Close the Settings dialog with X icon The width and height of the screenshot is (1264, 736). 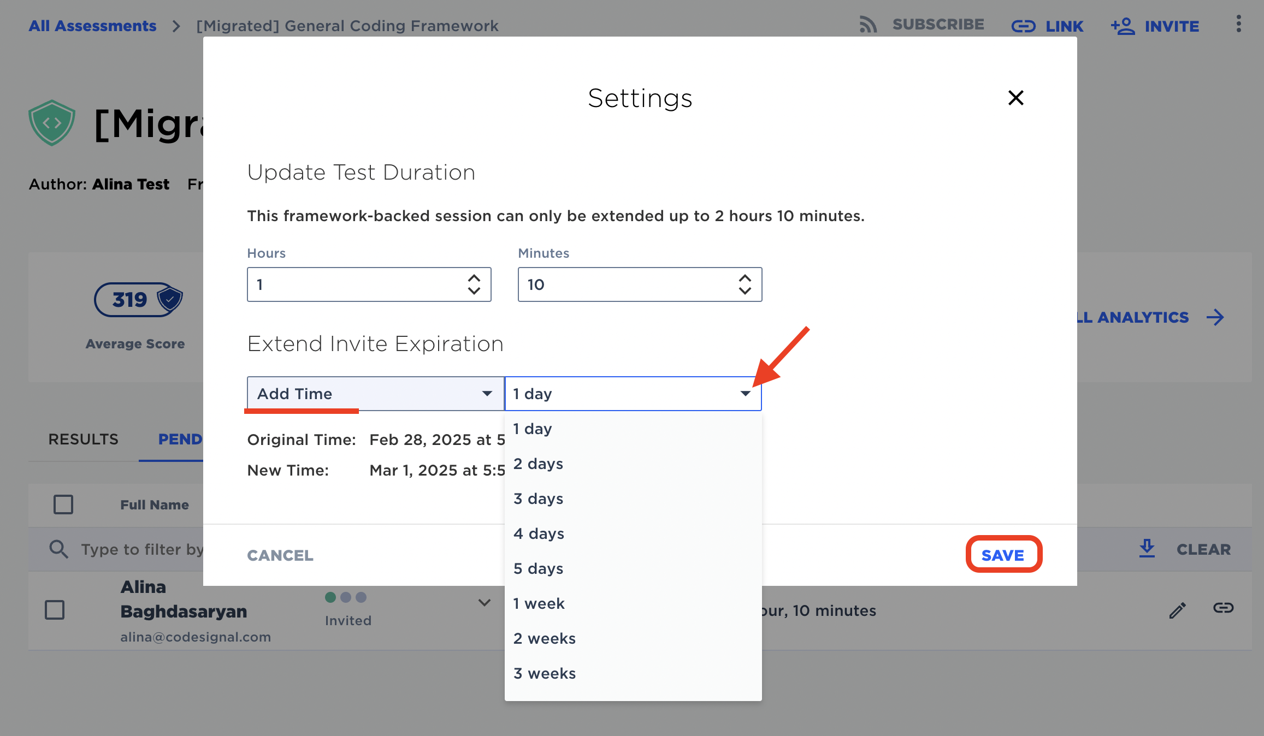tap(1015, 98)
